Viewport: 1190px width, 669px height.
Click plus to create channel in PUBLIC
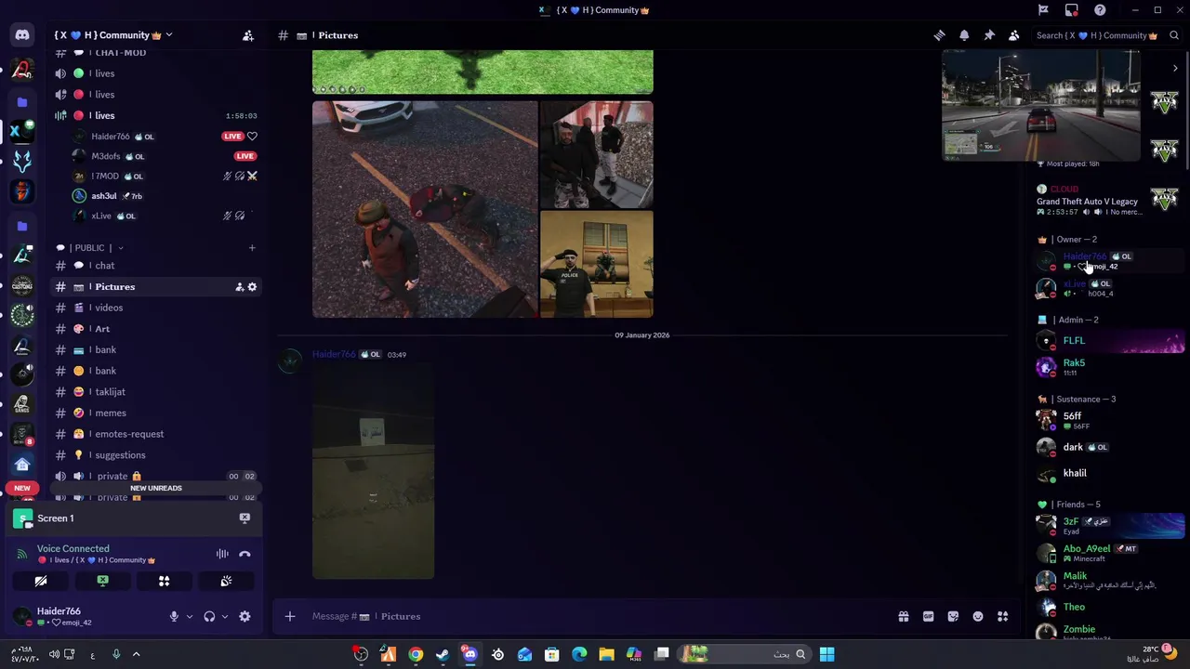point(252,248)
